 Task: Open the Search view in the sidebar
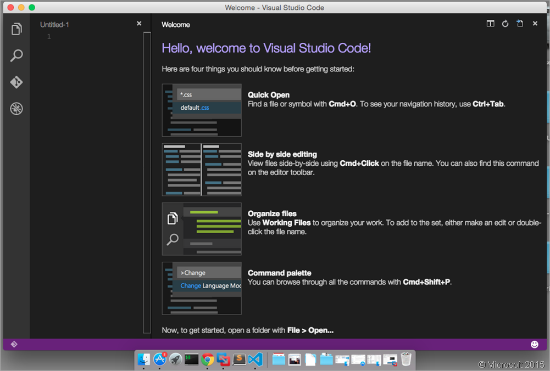16,55
